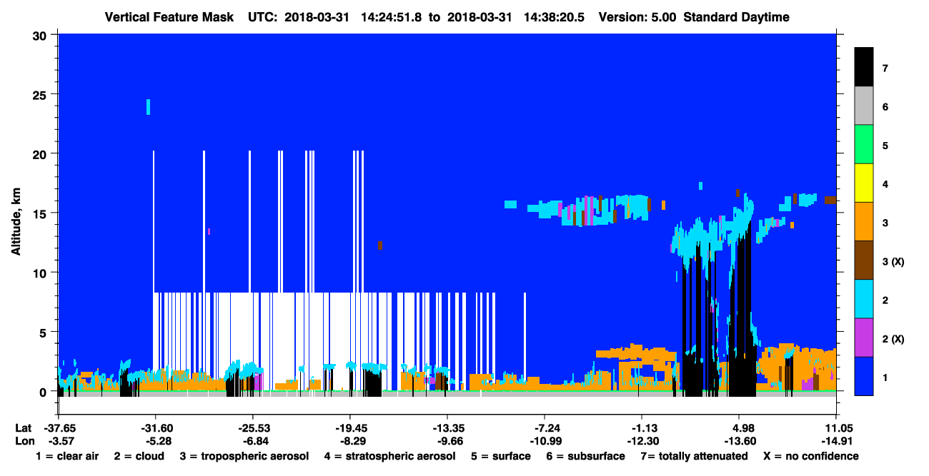The height and width of the screenshot is (476, 929).
Task: Click the cyan color swatch labeled 2
Action: pyautogui.click(x=864, y=298)
